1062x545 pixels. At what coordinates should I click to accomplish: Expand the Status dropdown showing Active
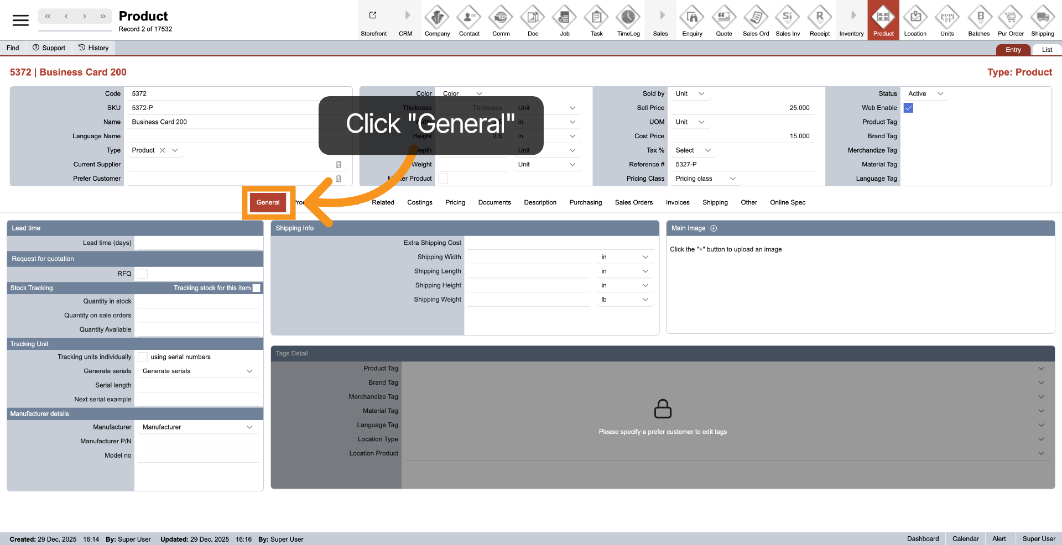925,94
